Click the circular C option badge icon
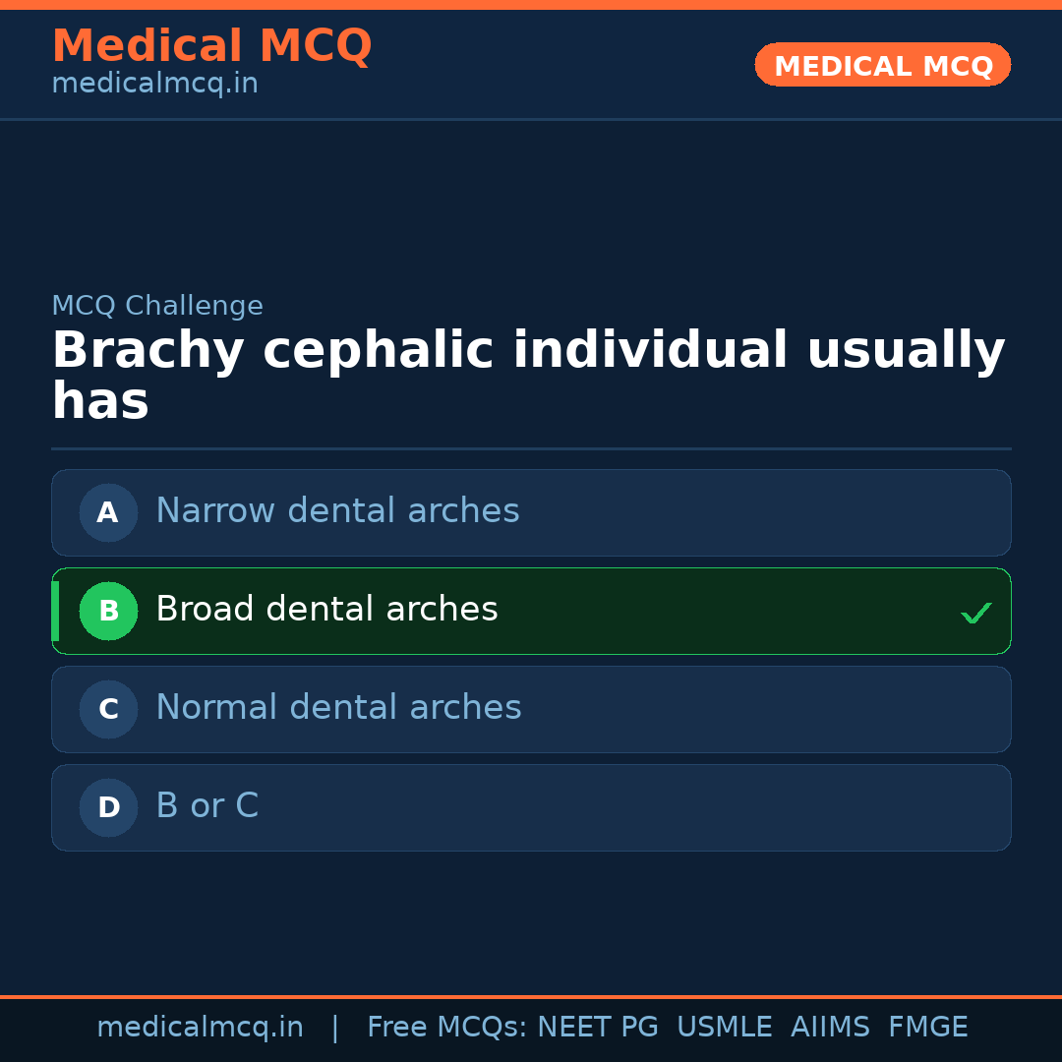Image resolution: width=1062 pixels, height=1062 pixels. pos(108,709)
